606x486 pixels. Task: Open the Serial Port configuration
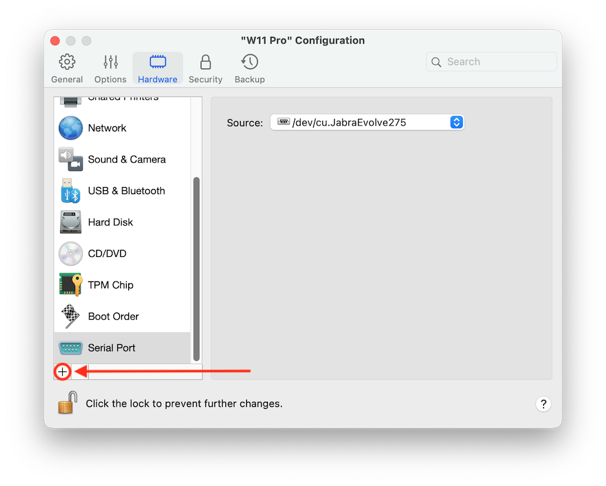click(111, 348)
